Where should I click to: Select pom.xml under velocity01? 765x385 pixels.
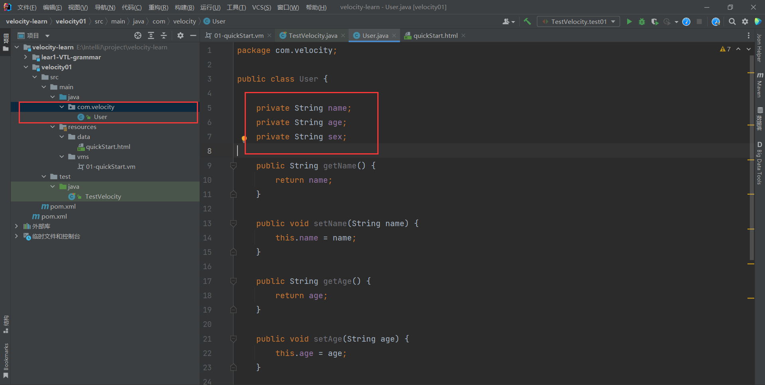[x=63, y=206]
